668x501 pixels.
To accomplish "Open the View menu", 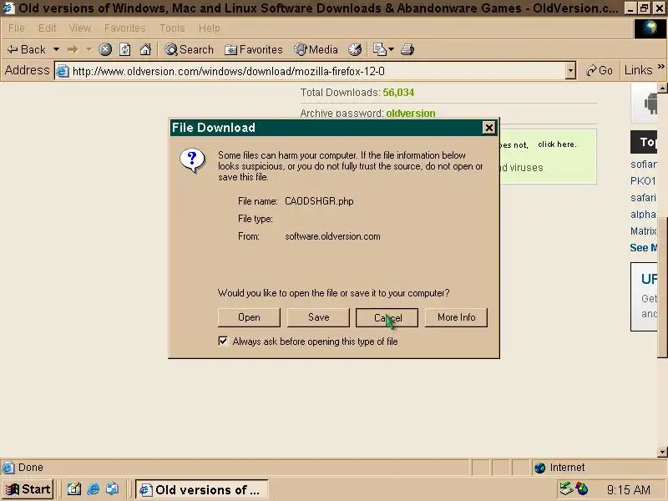I will click(x=80, y=28).
